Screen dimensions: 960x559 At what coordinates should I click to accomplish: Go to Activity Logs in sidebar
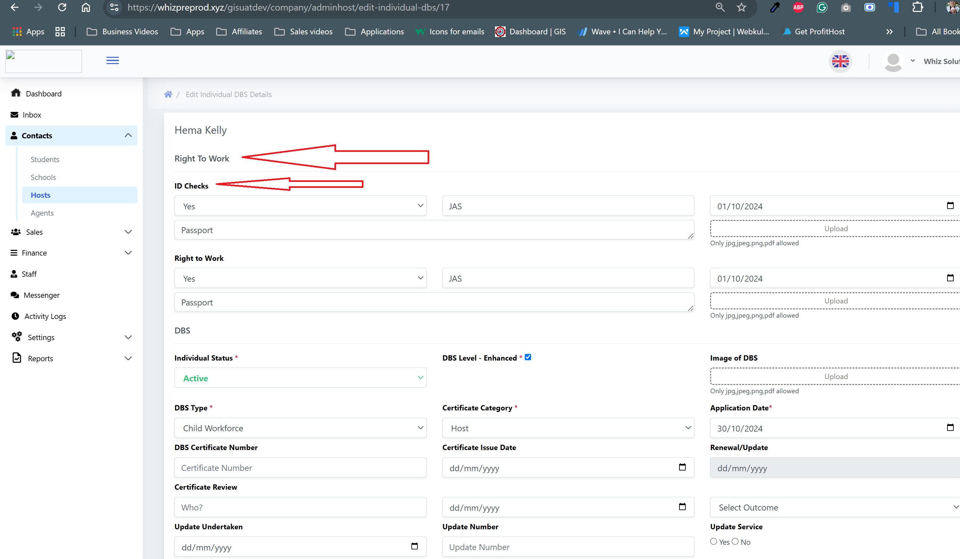click(45, 316)
